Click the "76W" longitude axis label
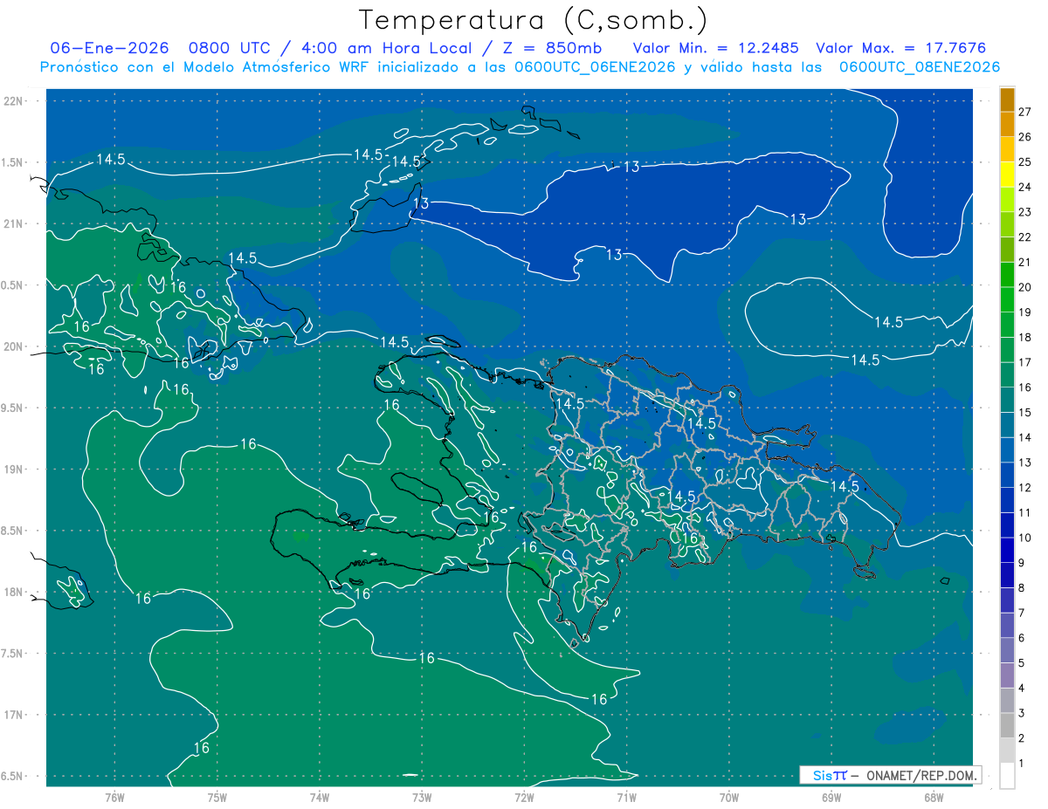The image size is (1048, 809). (114, 797)
